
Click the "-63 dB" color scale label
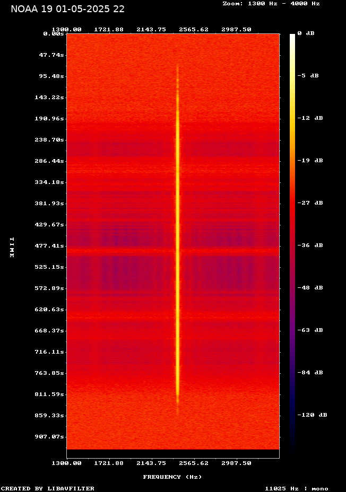[310, 330]
